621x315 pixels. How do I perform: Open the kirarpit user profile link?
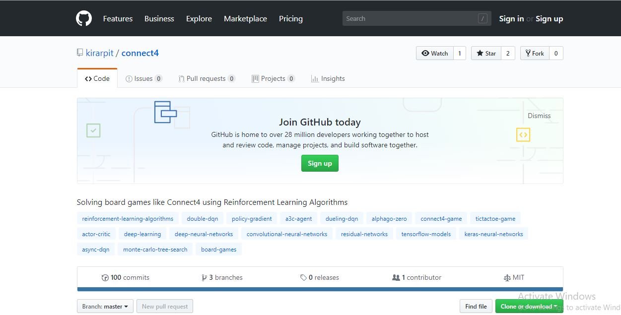[100, 53]
